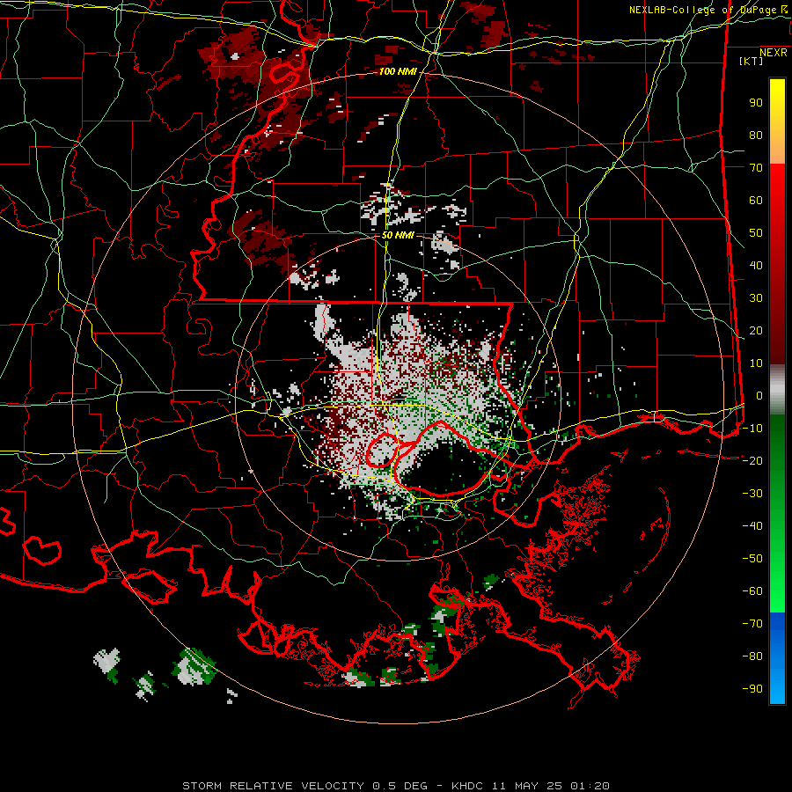Click the -80 value on velocity scale
This screenshot has width=792, height=792.
coord(752,656)
